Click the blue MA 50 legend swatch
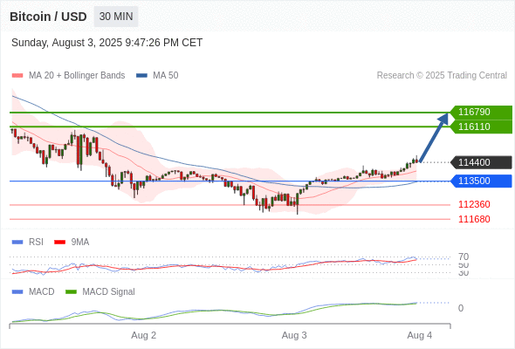The height and width of the screenshot is (349, 515). [x=141, y=76]
